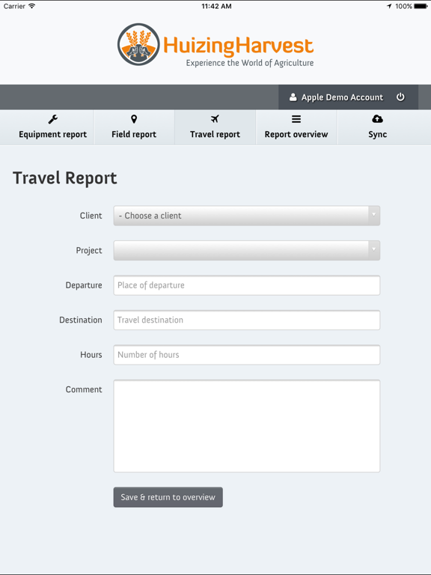The width and height of the screenshot is (431, 575).
Task: Click Save & return to overview button
Action: [168, 497]
